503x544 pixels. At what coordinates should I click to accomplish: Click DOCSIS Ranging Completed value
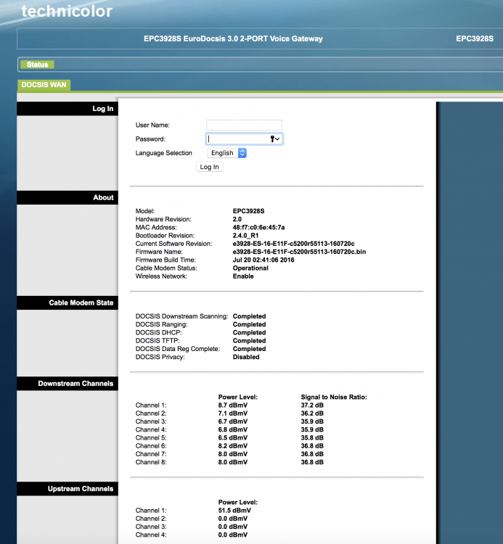pos(249,325)
